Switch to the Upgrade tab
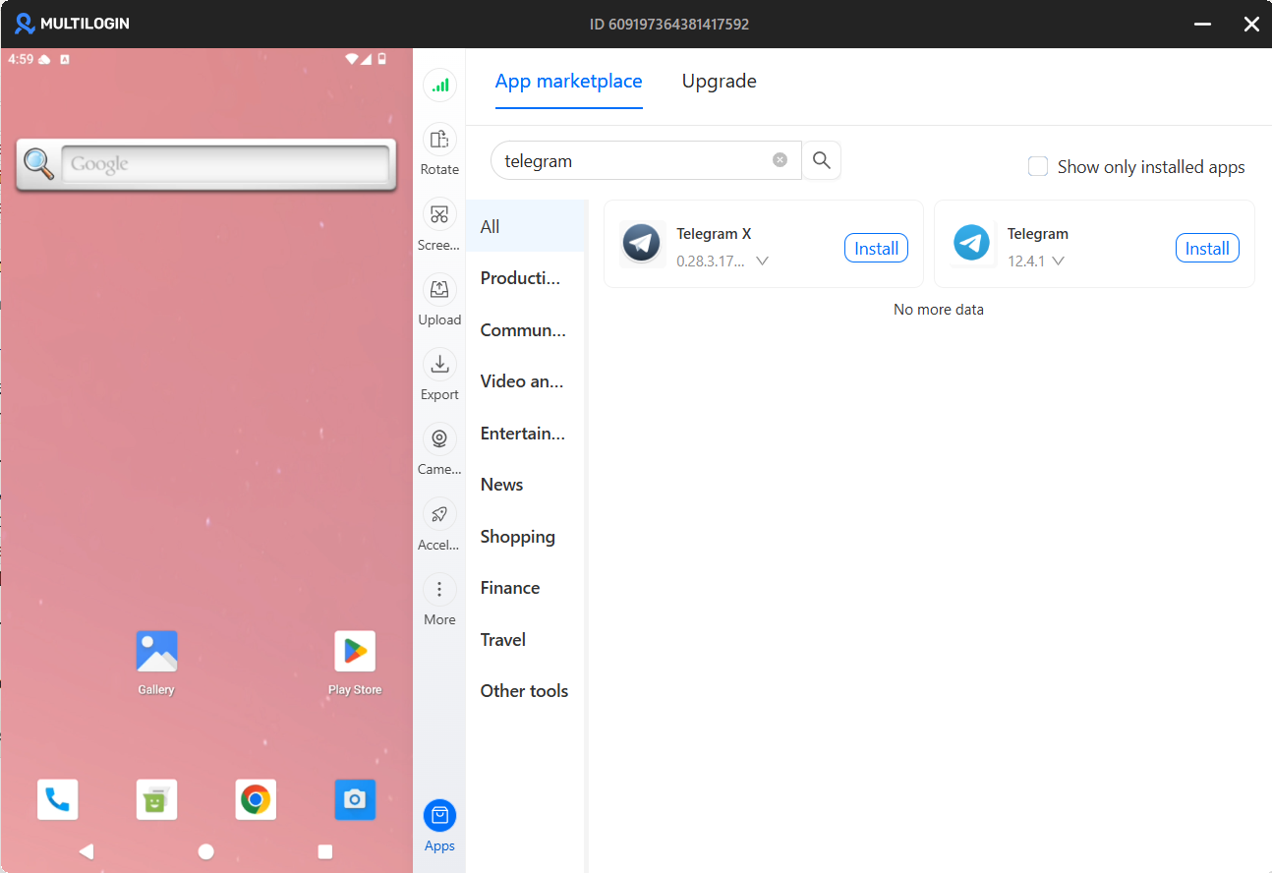 pyautogui.click(x=719, y=82)
